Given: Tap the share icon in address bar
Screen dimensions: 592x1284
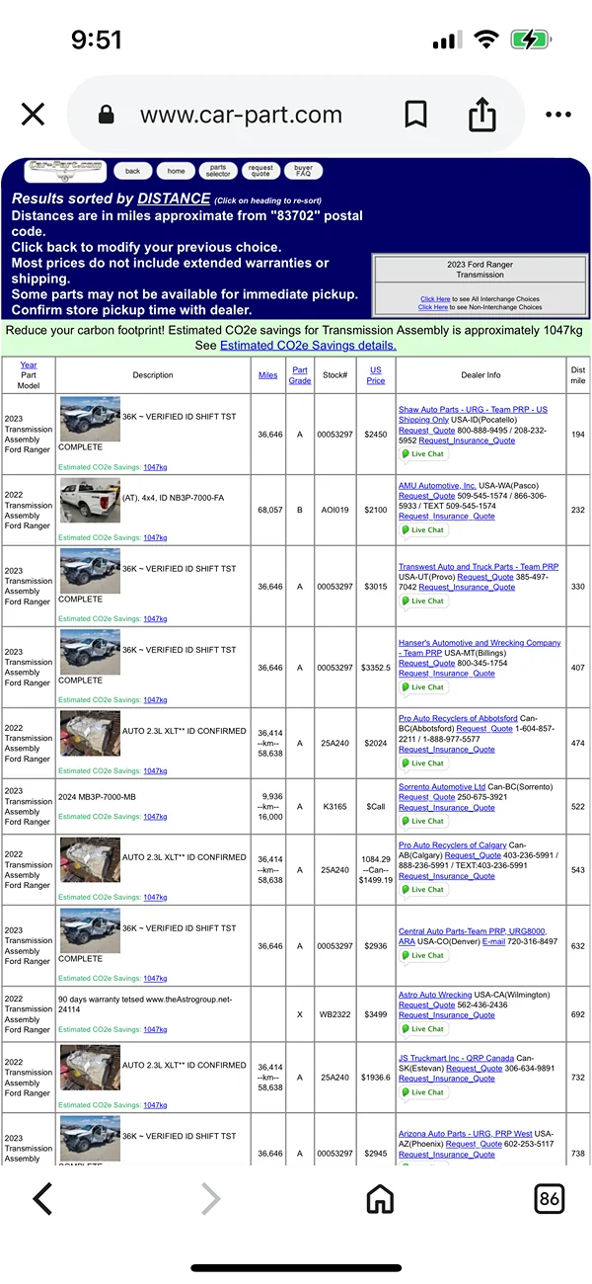Looking at the screenshot, I should [x=481, y=115].
